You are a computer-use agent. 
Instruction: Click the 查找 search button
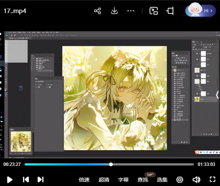143,180
